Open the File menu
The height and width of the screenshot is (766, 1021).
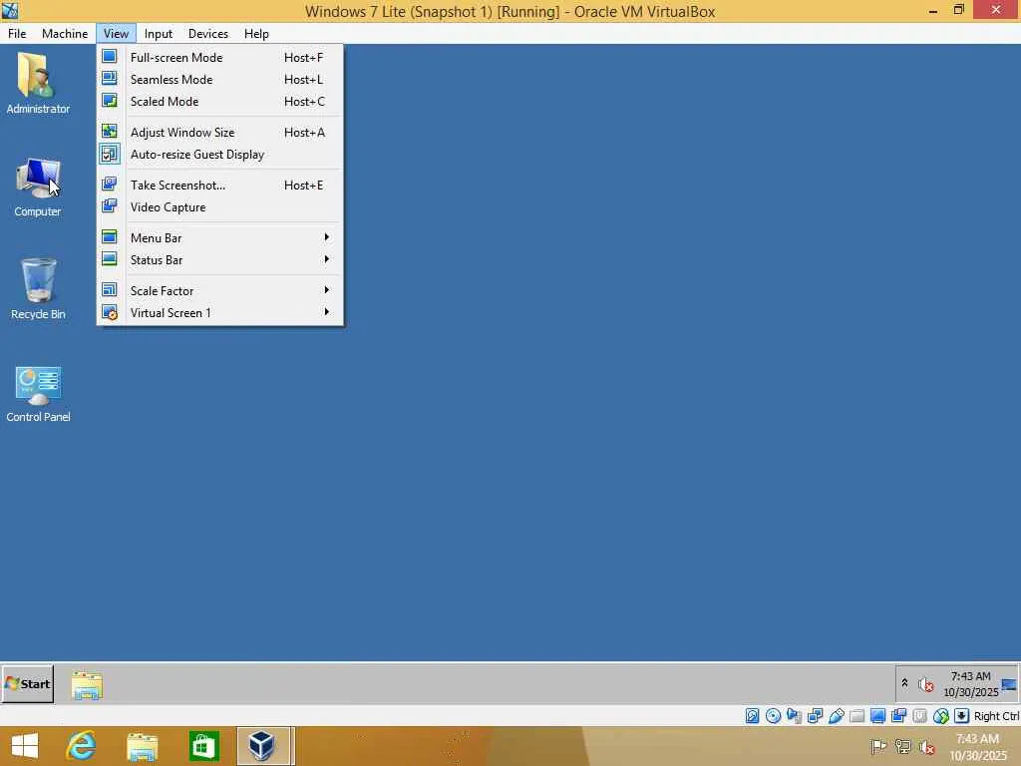(x=17, y=34)
